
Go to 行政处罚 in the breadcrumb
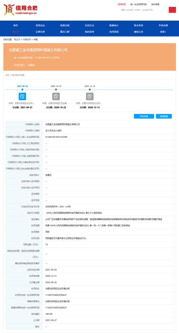27,39
